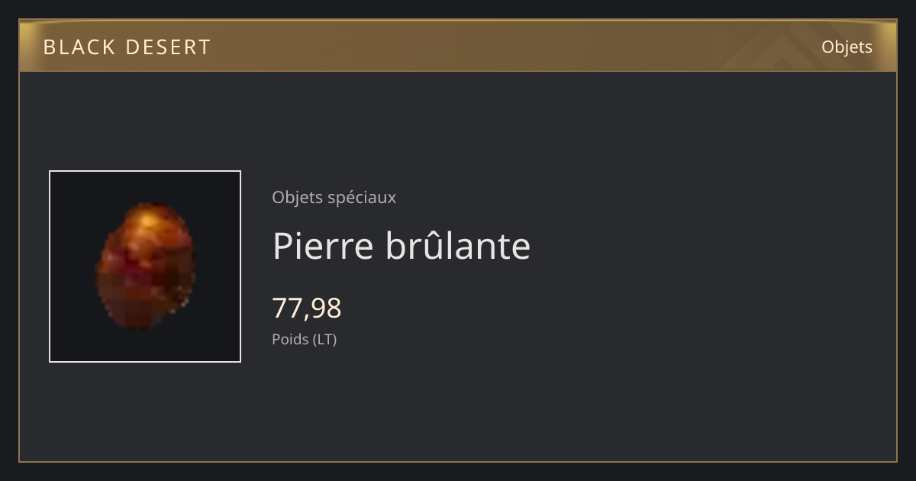This screenshot has width=916, height=481.
Task: Click the word brûlante in item title
Action: pos(458,246)
